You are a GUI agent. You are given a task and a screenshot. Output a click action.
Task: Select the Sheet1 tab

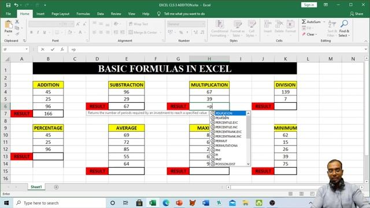[36, 187]
